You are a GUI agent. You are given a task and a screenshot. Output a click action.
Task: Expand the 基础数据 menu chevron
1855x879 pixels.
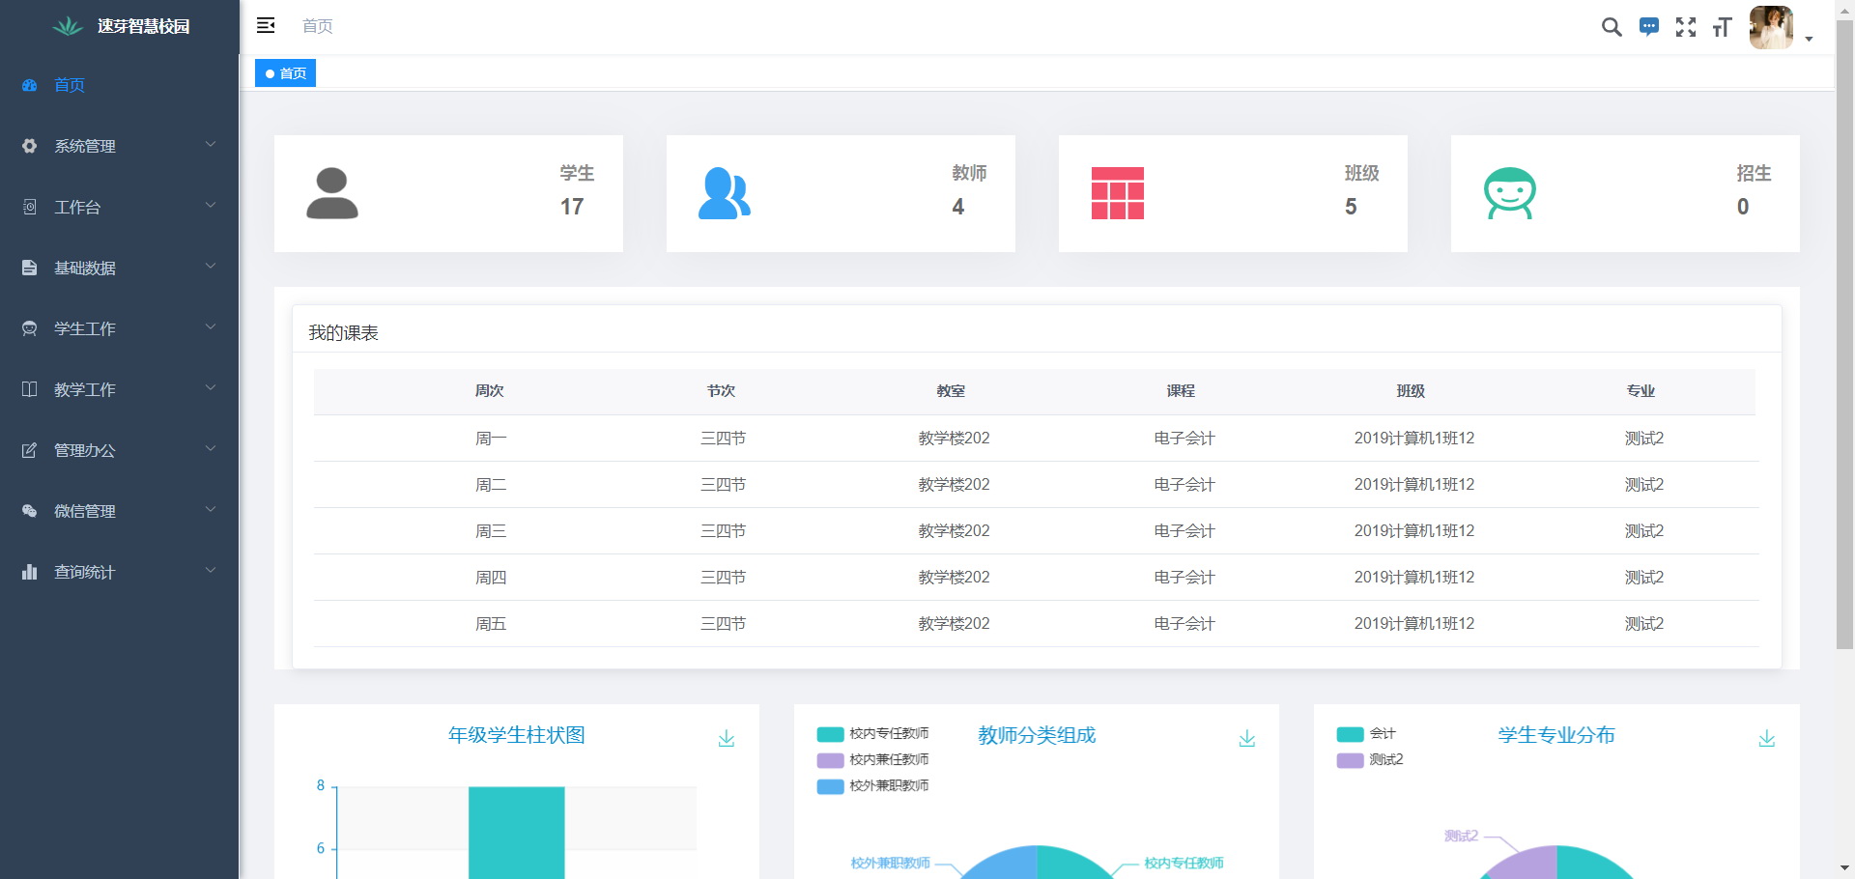pyautogui.click(x=211, y=267)
